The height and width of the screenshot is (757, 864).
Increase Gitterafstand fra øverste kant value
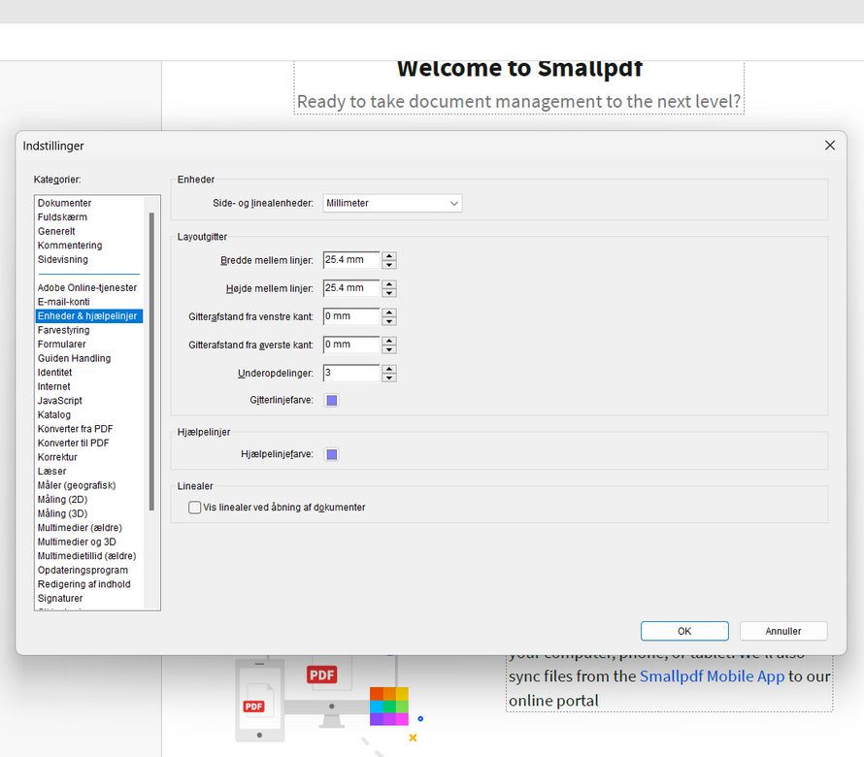coord(389,341)
